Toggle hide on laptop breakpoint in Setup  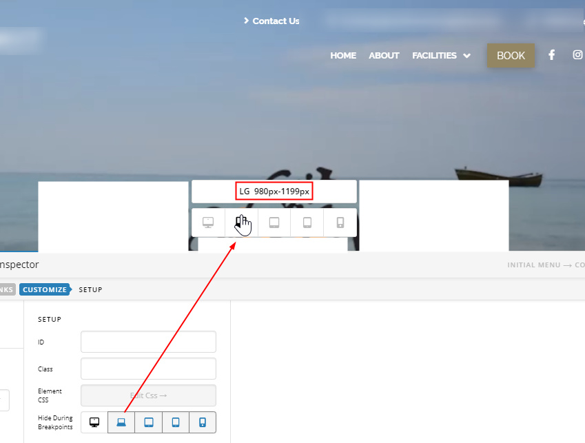pos(121,422)
